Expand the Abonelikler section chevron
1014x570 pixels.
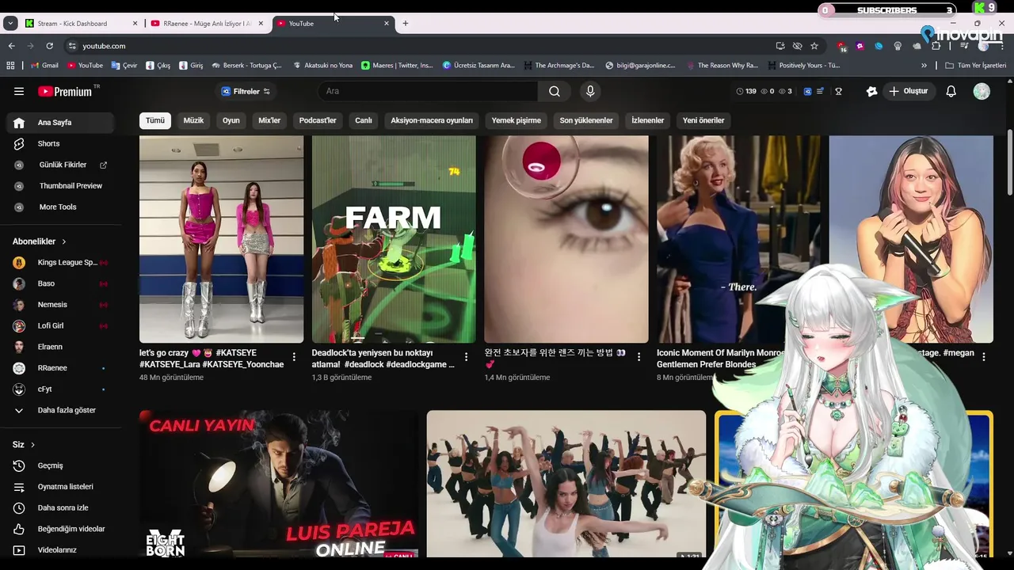(64, 241)
